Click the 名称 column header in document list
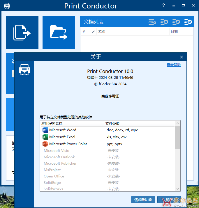Image resolution: width=199 pixels, height=208 pixels. pyautogui.click(x=133, y=32)
